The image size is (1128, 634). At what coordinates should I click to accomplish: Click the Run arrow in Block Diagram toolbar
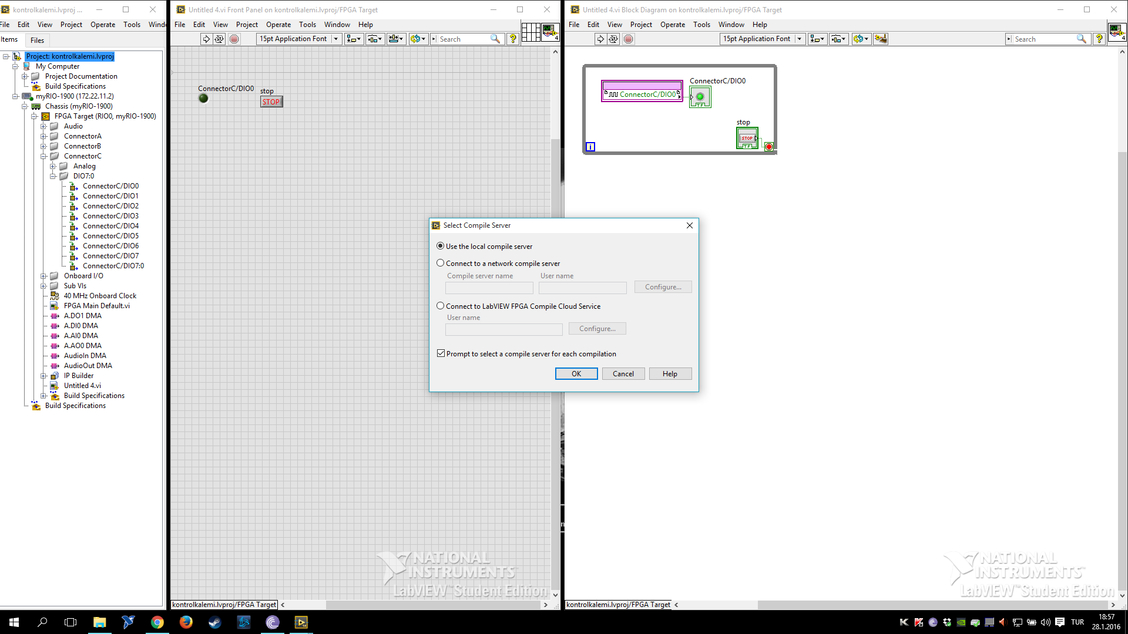click(x=600, y=39)
